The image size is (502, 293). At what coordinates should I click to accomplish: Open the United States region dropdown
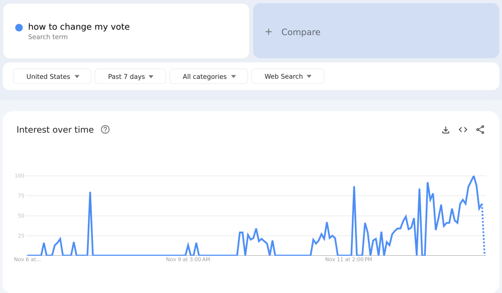(52, 76)
